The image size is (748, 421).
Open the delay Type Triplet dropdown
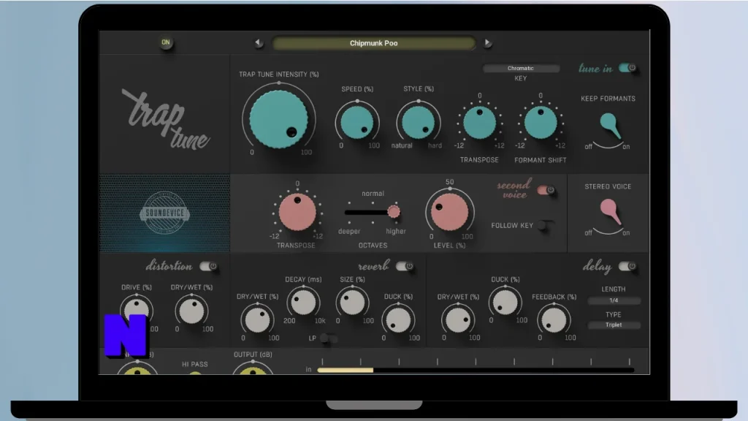[x=614, y=325]
